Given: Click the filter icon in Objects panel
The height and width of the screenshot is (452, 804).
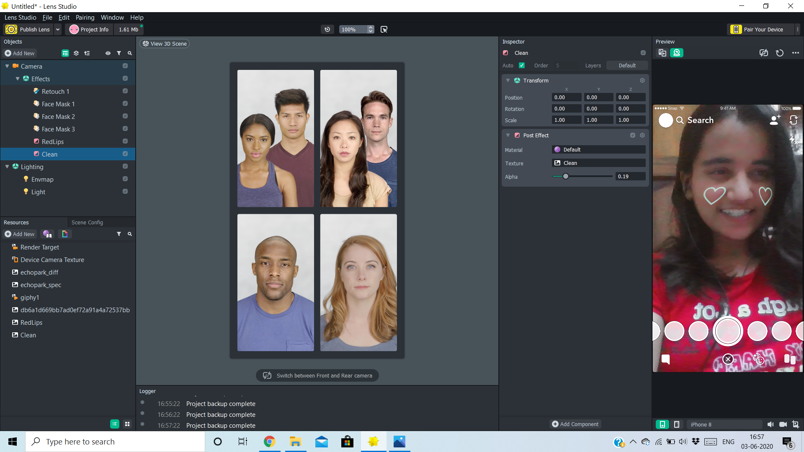Looking at the screenshot, I should 119,53.
